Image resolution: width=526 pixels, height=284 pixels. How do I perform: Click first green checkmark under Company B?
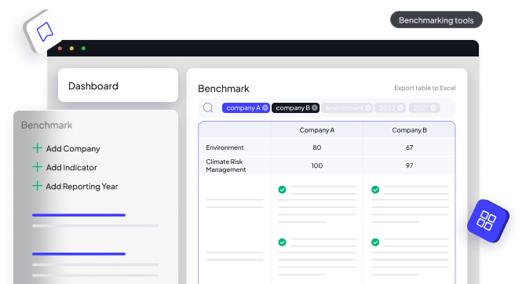coord(375,190)
